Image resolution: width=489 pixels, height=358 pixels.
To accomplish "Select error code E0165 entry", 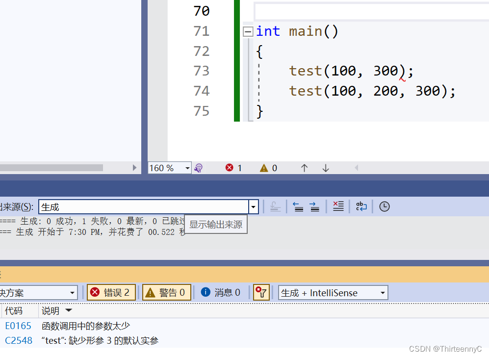I will (18, 326).
